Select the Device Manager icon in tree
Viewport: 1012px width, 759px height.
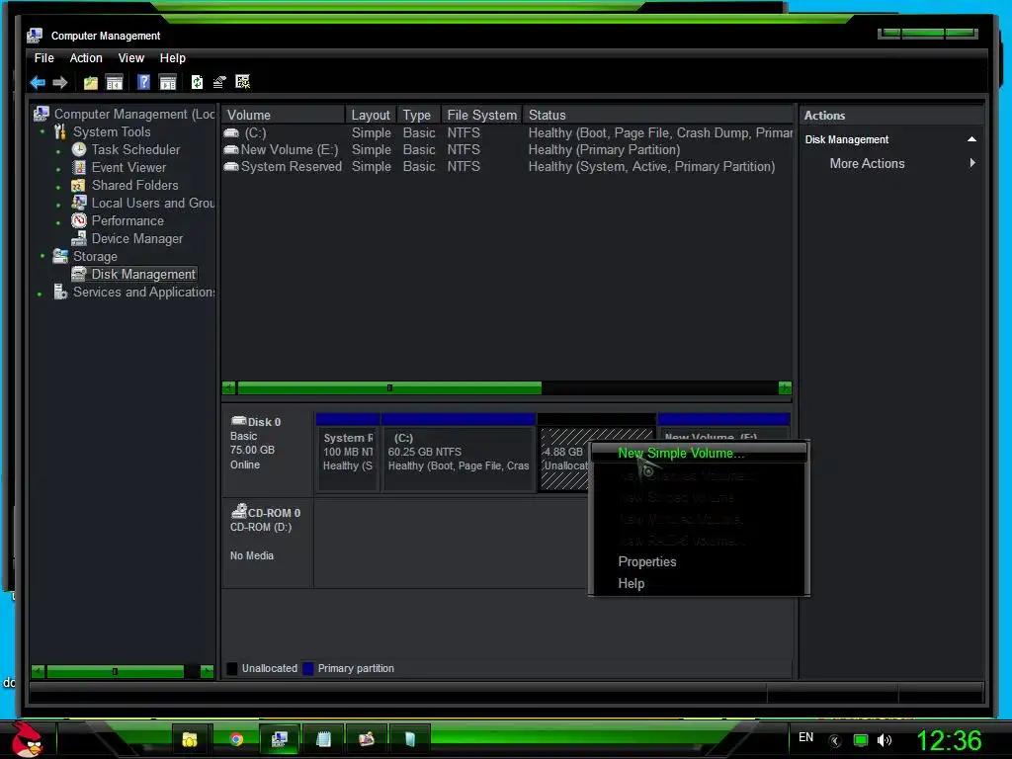pyautogui.click(x=79, y=239)
